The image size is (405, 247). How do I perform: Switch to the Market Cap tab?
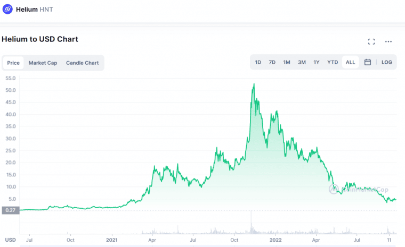(x=43, y=63)
